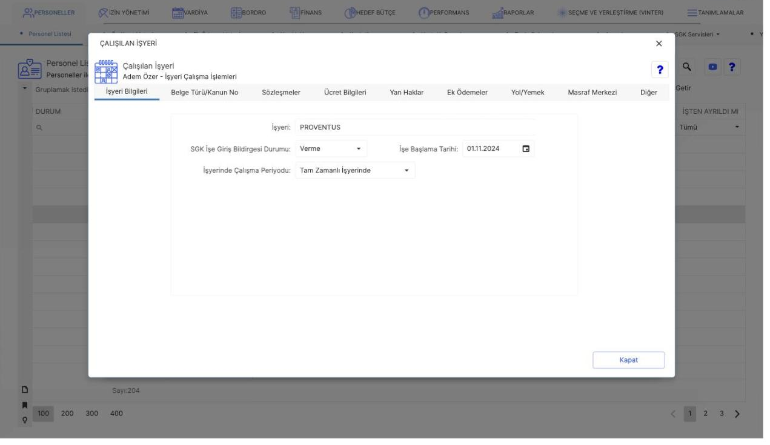Click the next page arrow in pagination
This screenshot has height=445, width=770.
(x=737, y=414)
